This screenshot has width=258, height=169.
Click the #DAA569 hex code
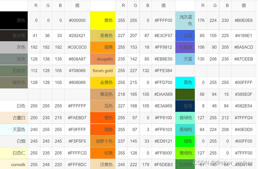[163, 94]
